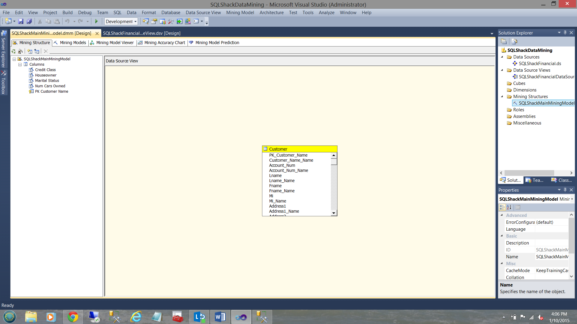This screenshot has height=324, width=577.
Task: Toggle auto-hide pin on Solution Explorer
Action: point(565,33)
